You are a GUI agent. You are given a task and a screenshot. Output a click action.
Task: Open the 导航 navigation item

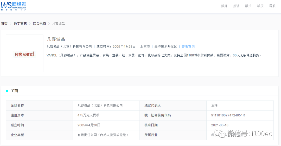tap(272, 6)
